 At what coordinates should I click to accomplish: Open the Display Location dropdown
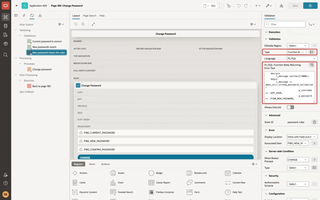(x=302, y=137)
